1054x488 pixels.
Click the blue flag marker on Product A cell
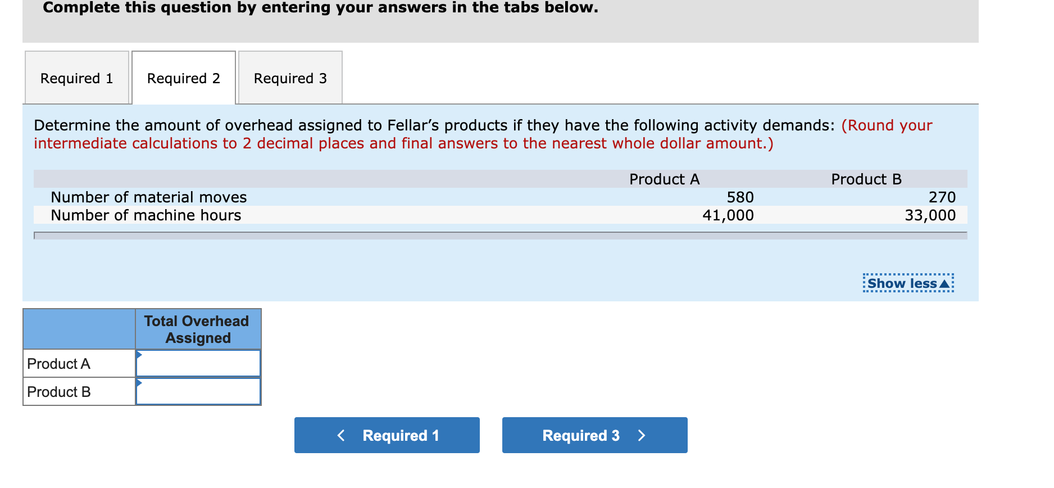coord(138,355)
